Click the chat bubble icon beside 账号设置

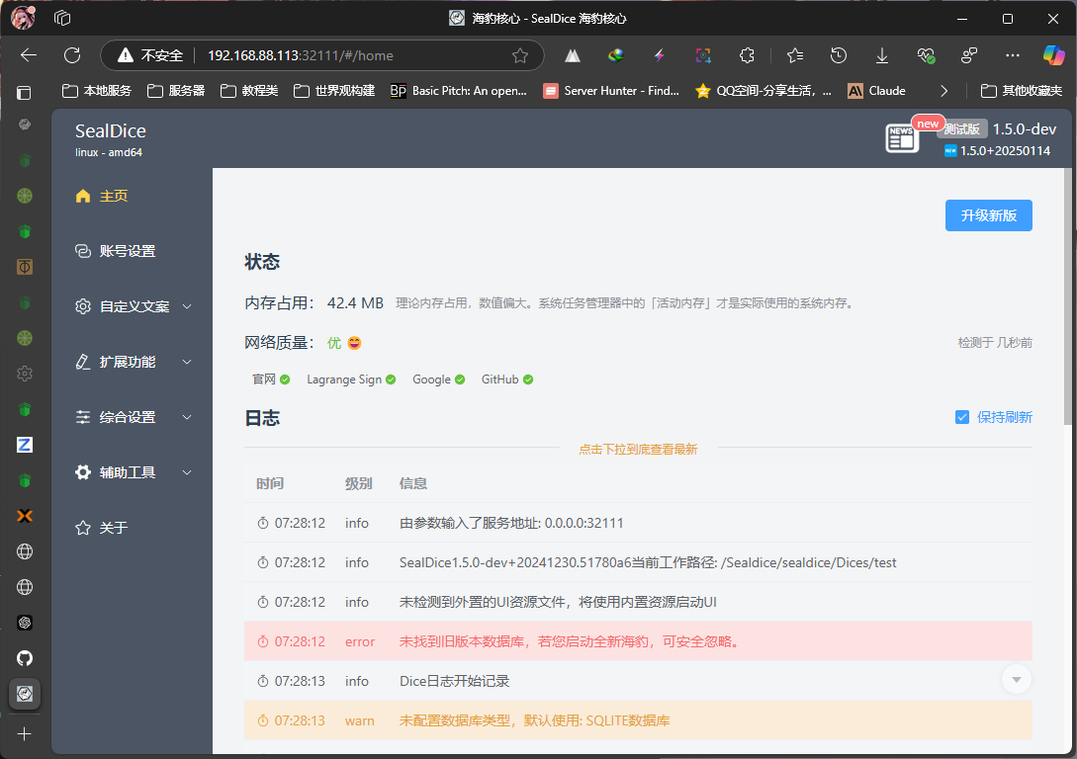coord(83,251)
